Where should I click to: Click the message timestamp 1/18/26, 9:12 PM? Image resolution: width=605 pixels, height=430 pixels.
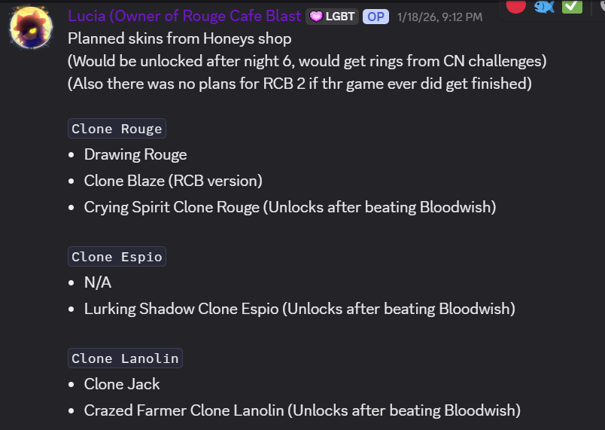(x=439, y=17)
